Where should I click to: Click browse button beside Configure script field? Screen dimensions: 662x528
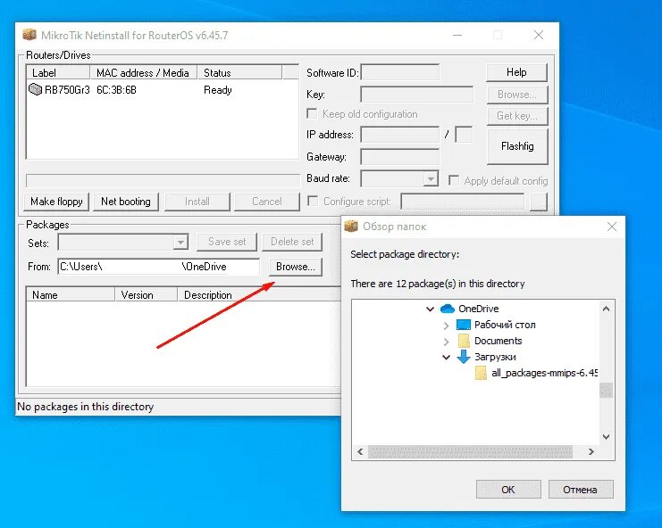tap(539, 202)
